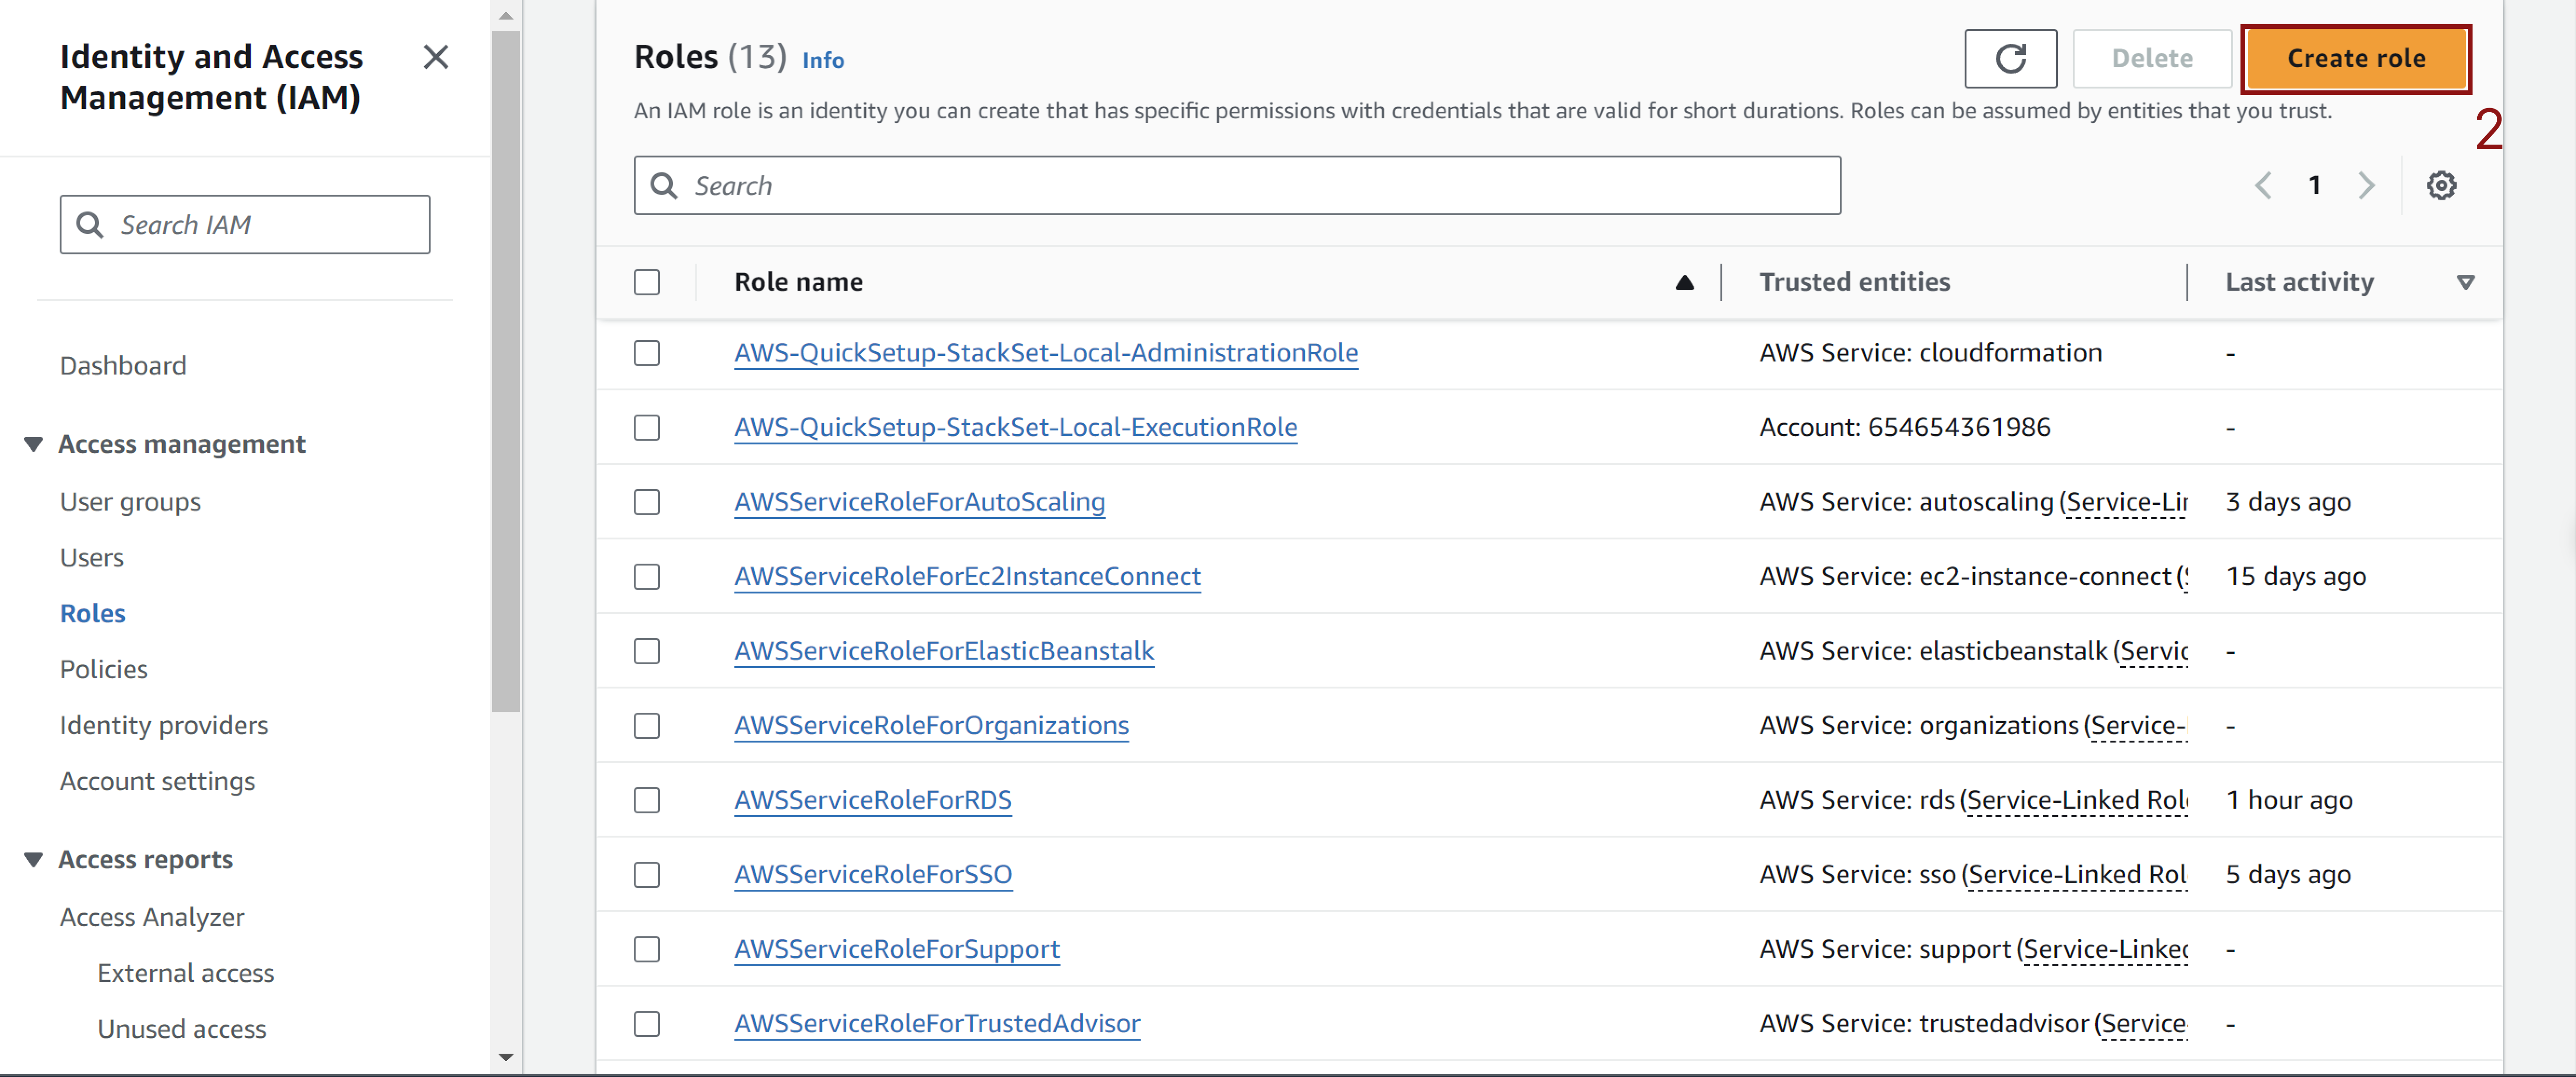Check the AWSServiceRoleForRDS row

(647, 800)
